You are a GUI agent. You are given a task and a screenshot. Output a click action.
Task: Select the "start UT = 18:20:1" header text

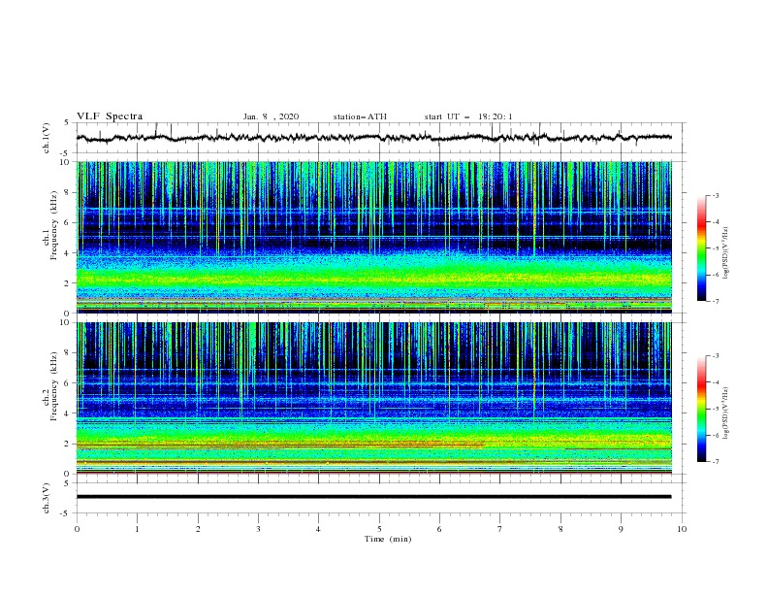[x=468, y=116]
